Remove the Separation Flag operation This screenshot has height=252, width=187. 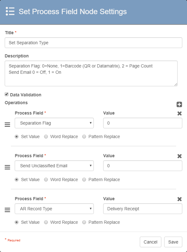pos(179,114)
